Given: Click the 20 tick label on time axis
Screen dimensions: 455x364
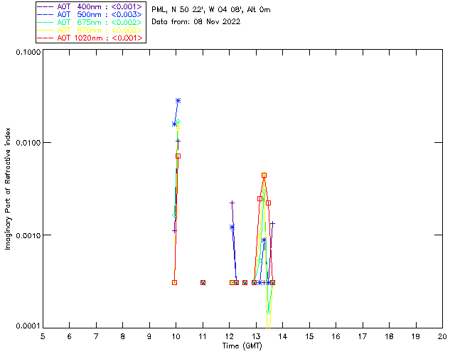Looking at the screenshot, I should pos(441,336).
